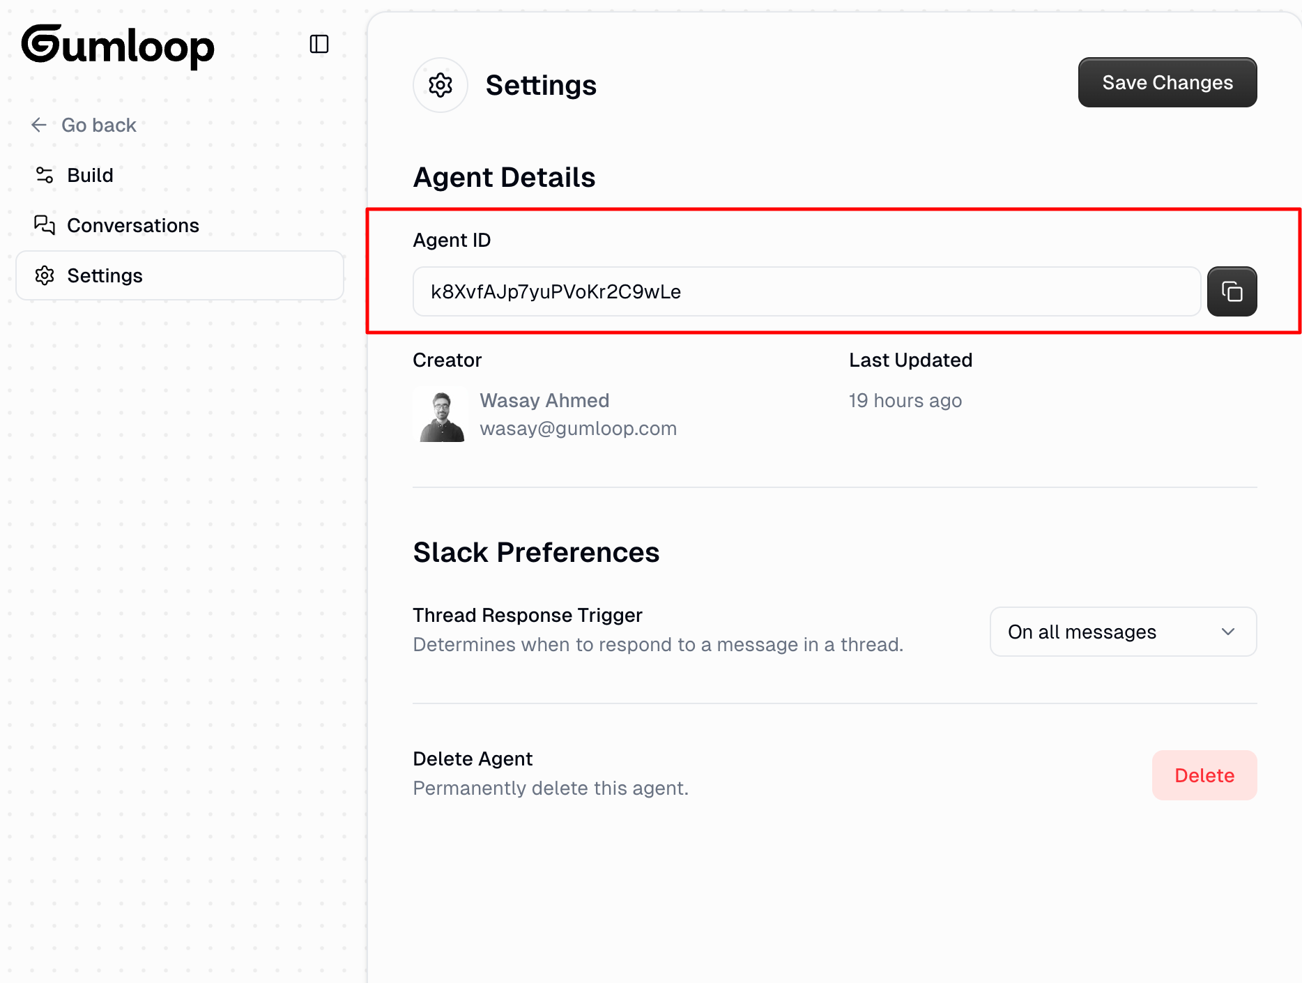Click the Go back link
The height and width of the screenshot is (983, 1302).
[99, 125]
